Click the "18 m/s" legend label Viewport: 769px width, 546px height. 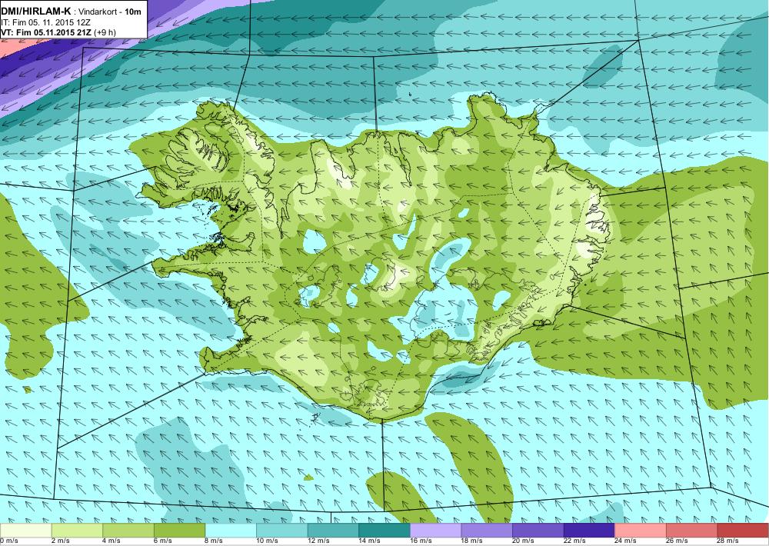point(472,541)
